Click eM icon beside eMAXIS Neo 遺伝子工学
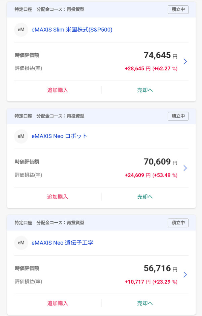This screenshot has width=202, height=316. [x=21, y=243]
